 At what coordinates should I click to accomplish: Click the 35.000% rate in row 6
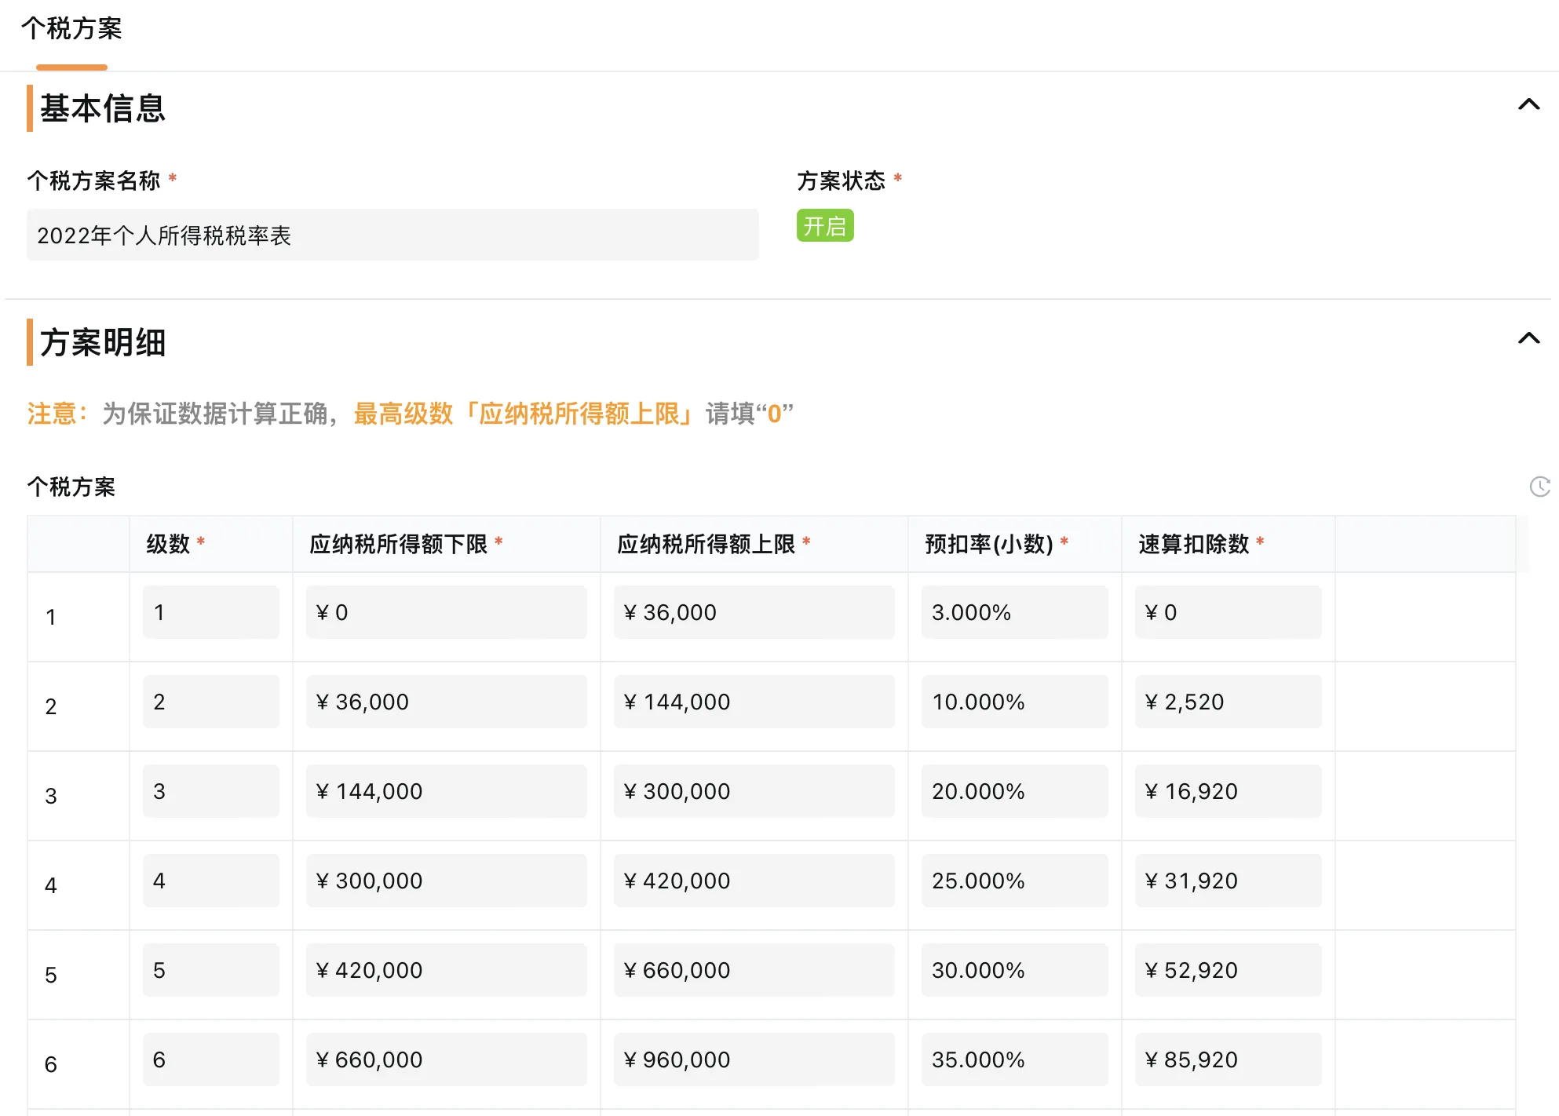point(1014,1059)
